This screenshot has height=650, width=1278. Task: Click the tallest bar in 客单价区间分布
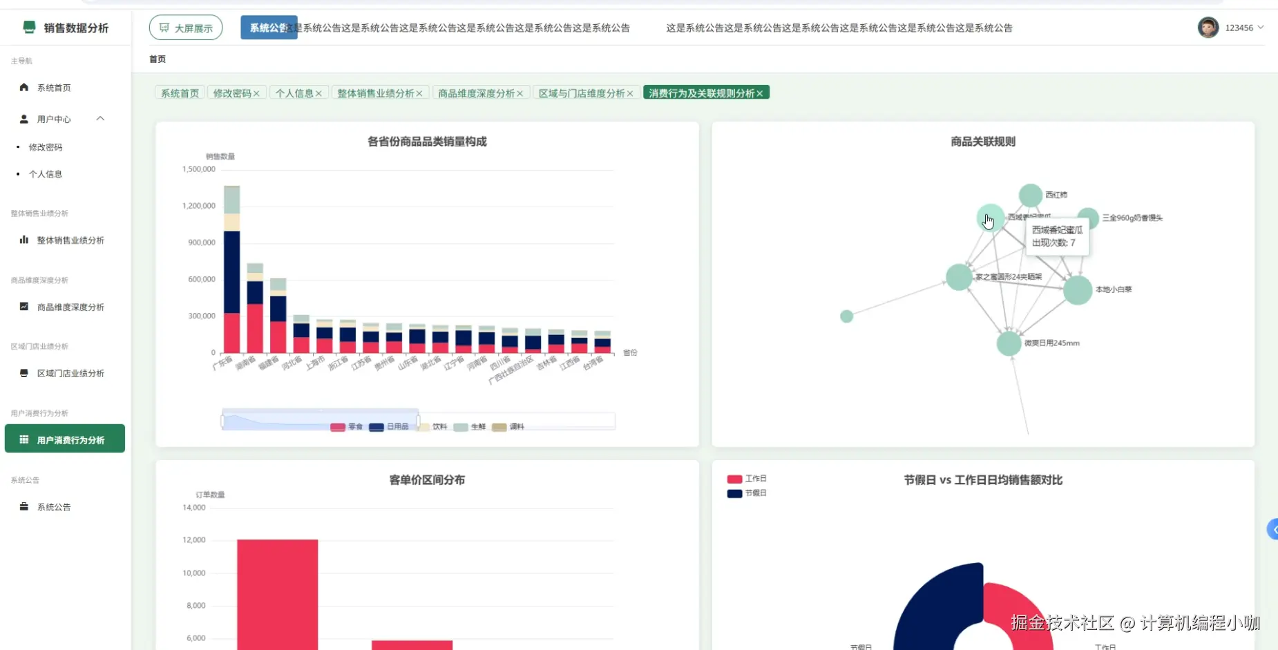coord(278,594)
